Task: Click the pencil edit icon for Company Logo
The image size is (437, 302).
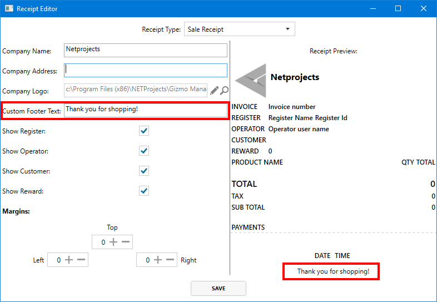Action: (x=214, y=90)
